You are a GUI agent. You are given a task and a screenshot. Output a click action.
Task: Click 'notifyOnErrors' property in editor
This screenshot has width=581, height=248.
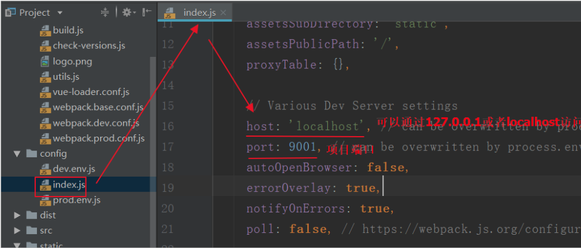pos(296,209)
